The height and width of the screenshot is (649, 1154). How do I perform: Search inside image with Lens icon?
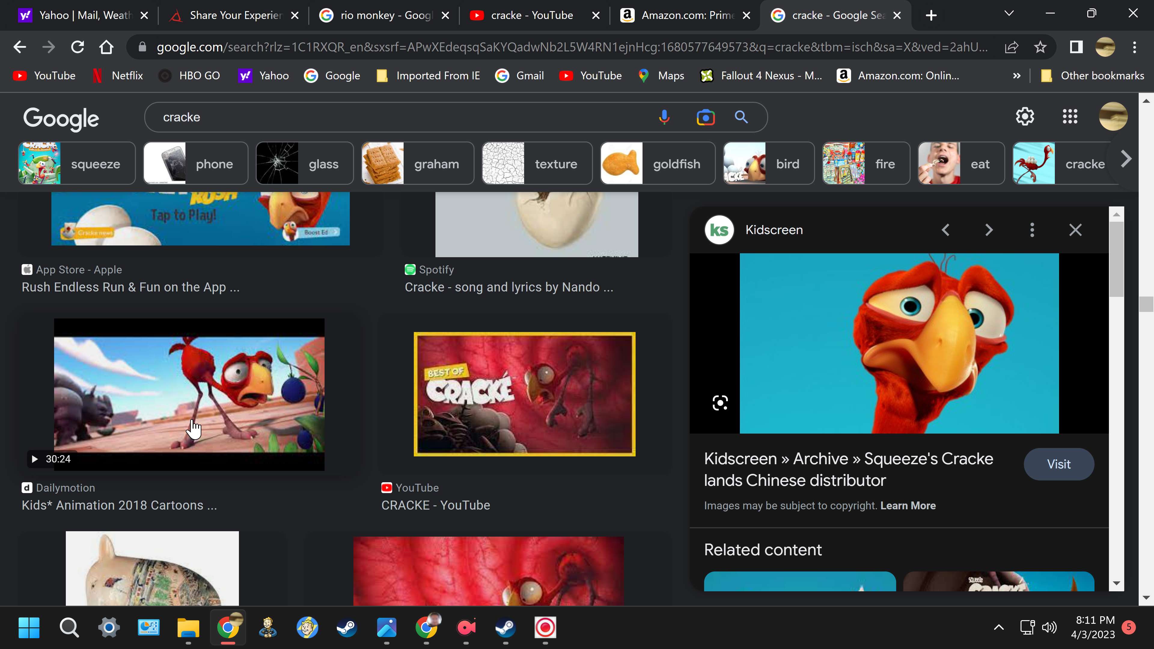coord(720,403)
